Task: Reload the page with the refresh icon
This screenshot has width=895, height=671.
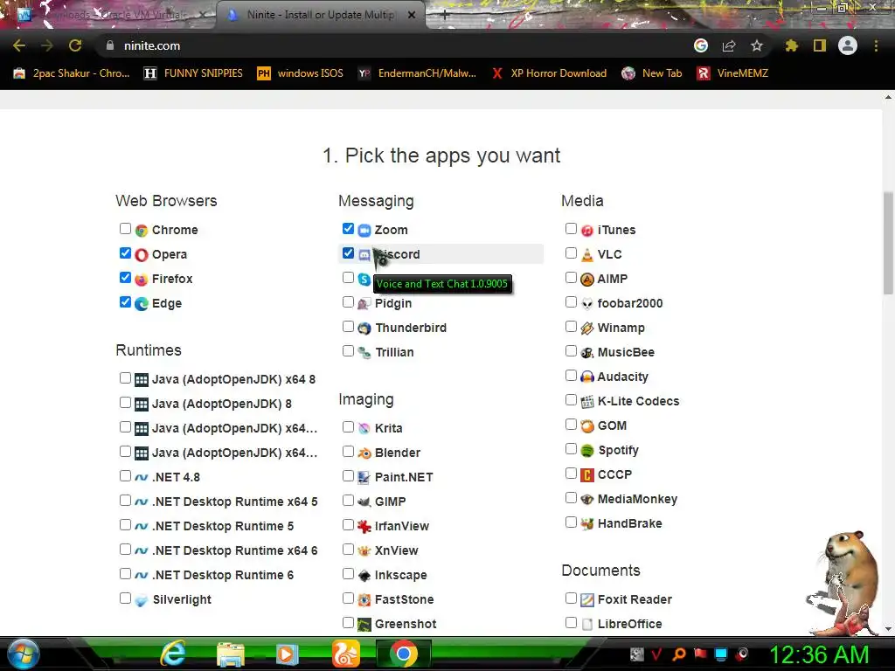Action: click(75, 45)
